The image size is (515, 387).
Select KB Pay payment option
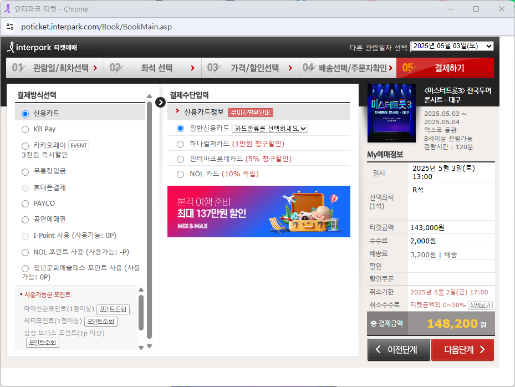(26, 129)
